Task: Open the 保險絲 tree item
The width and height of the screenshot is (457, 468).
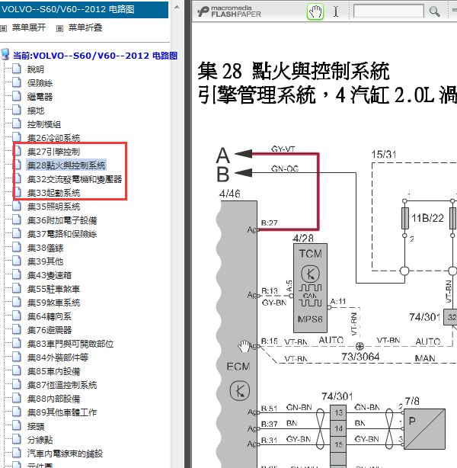Action: point(40,83)
